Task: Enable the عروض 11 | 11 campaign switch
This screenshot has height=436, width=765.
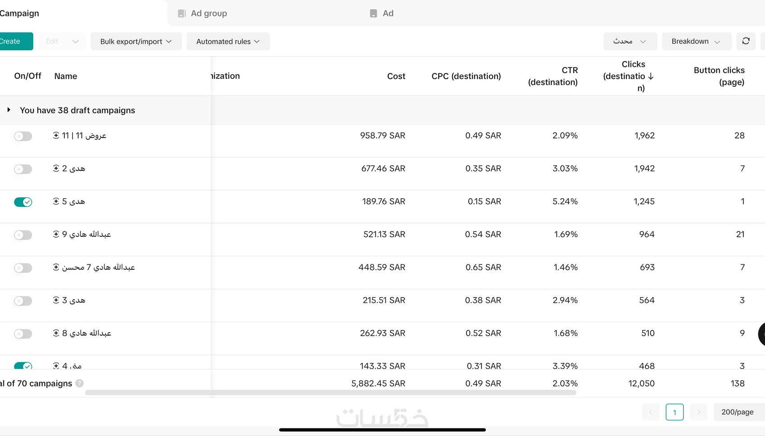Action: tap(23, 136)
